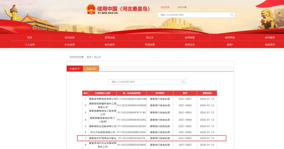Open 首页 in the red navigation bar

(30, 37)
